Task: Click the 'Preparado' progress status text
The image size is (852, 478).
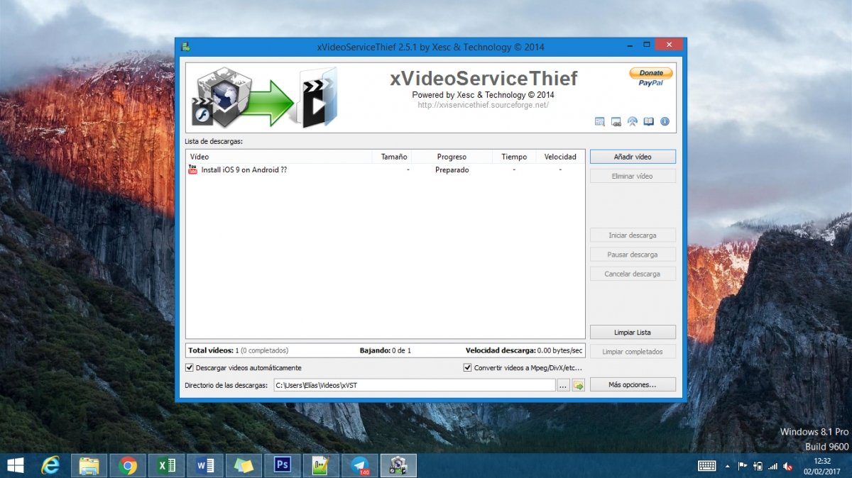Action: coord(452,170)
